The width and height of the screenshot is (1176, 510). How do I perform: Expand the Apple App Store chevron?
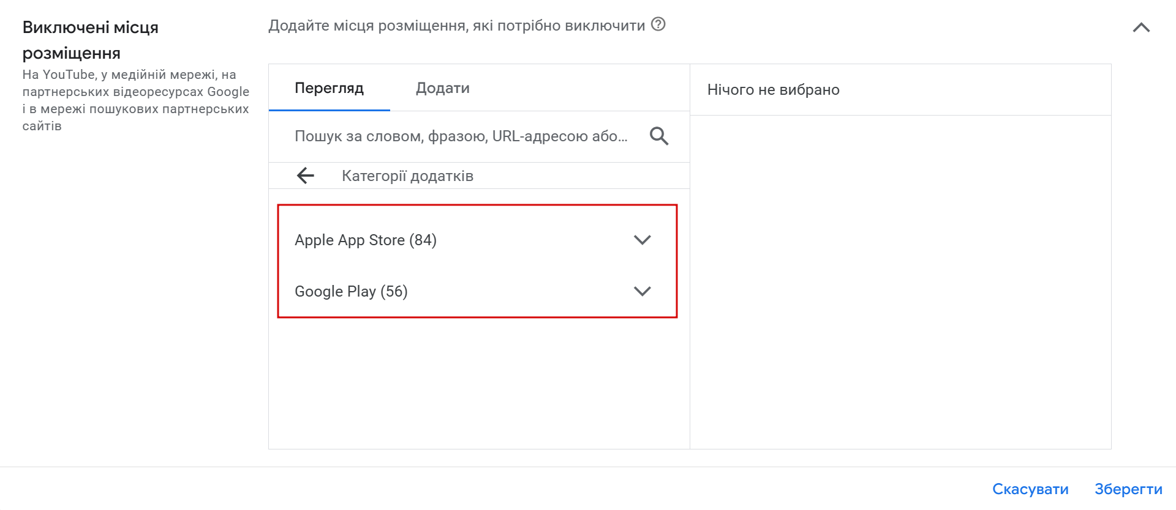[x=642, y=240]
